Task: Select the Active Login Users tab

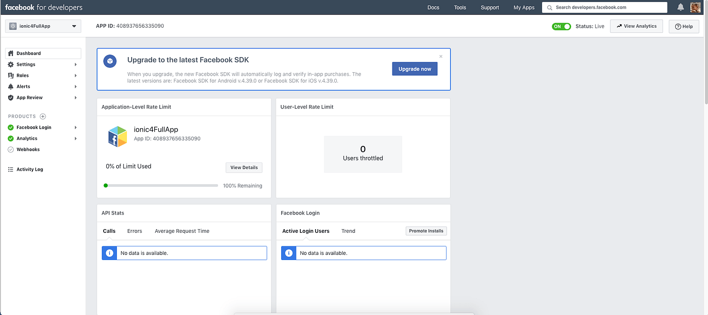Action: click(x=306, y=231)
